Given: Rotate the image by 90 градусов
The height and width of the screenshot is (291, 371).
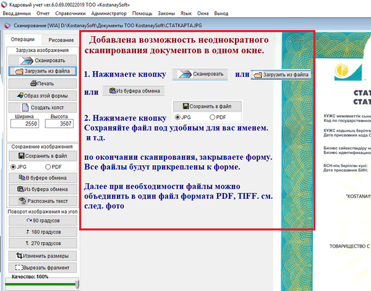Looking at the screenshot, I should tap(42, 220).
